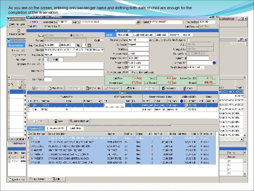Click the Complete checkmark toolbar button
This screenshot has height=191, width=254.
pyautogui.click(x=112, y=88)
